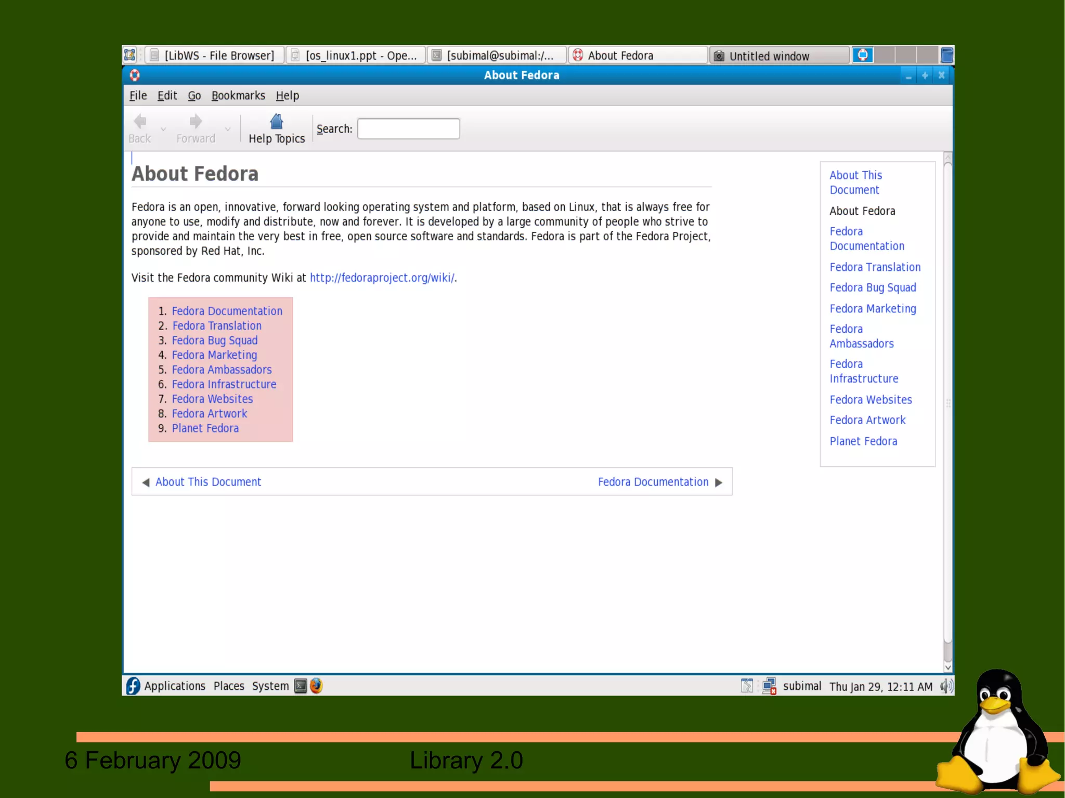1065x798 pixels.
Task: Click the Help Topics home icon
Action: [276, 122]
